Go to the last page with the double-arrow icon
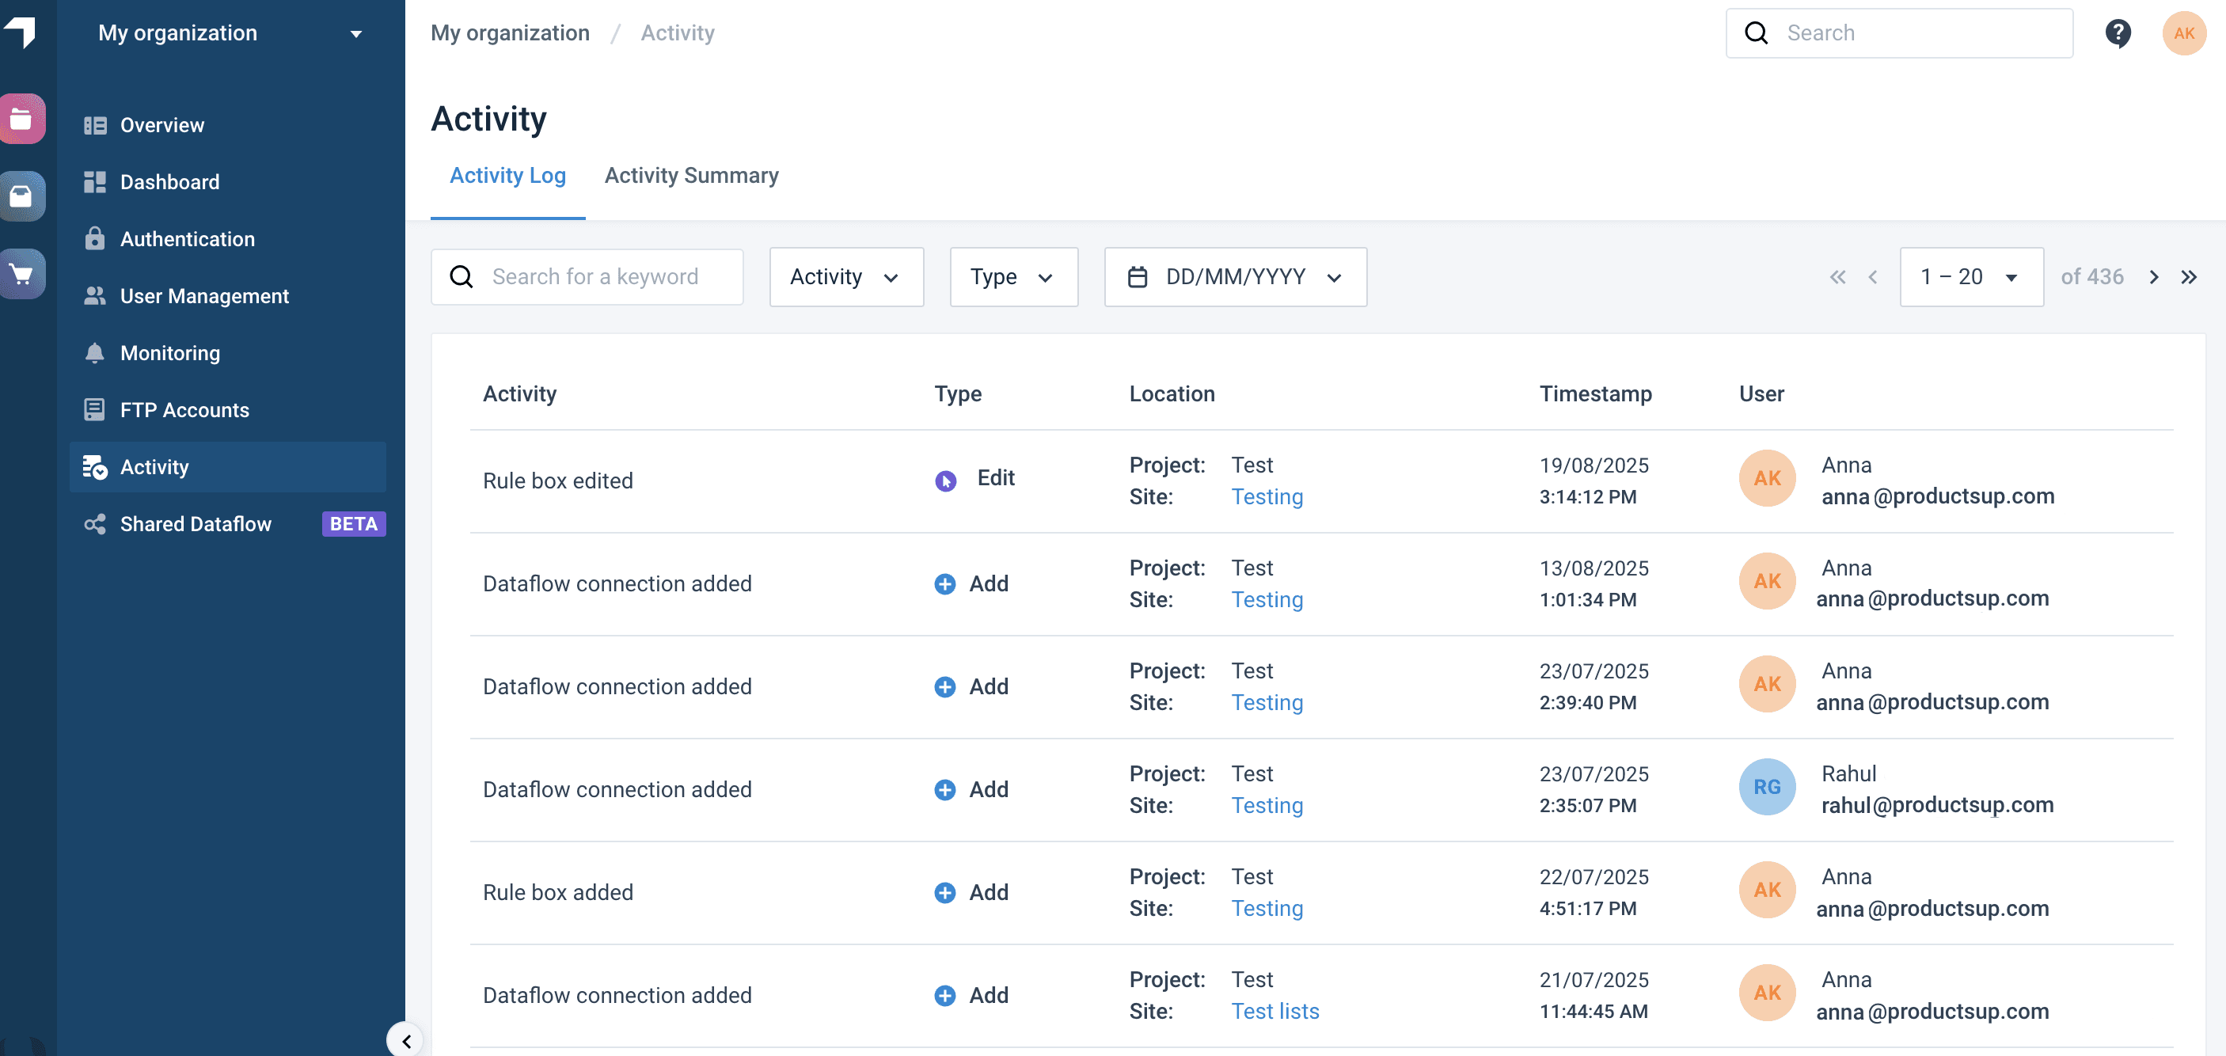 [x=2189, y=277]
